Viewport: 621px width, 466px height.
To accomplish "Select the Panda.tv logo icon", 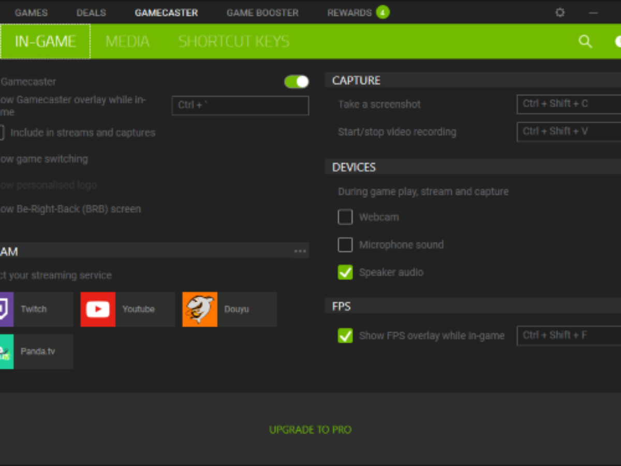I will 7,352.
